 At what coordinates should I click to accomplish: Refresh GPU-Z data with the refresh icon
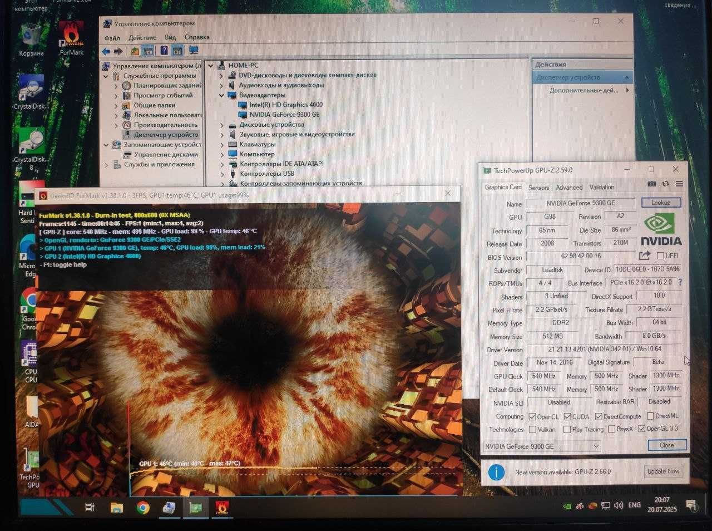click(x=665, y=184)
